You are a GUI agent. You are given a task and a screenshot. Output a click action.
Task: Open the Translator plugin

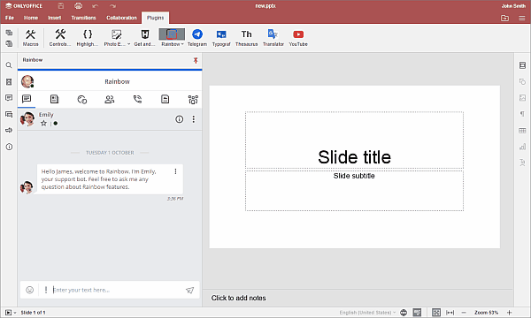pos(273,37)
